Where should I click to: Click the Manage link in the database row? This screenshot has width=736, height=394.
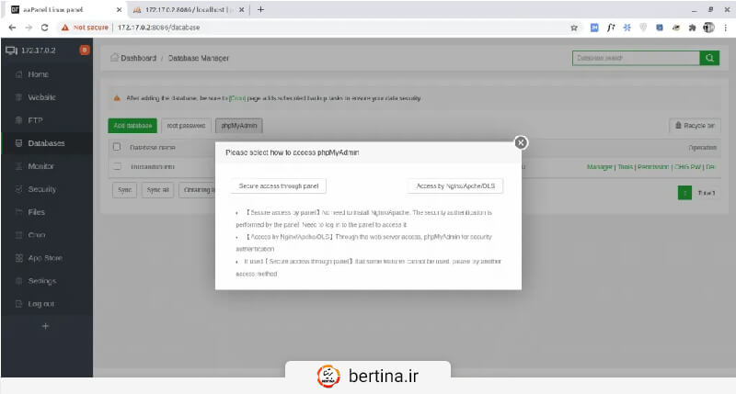point(600,167)
